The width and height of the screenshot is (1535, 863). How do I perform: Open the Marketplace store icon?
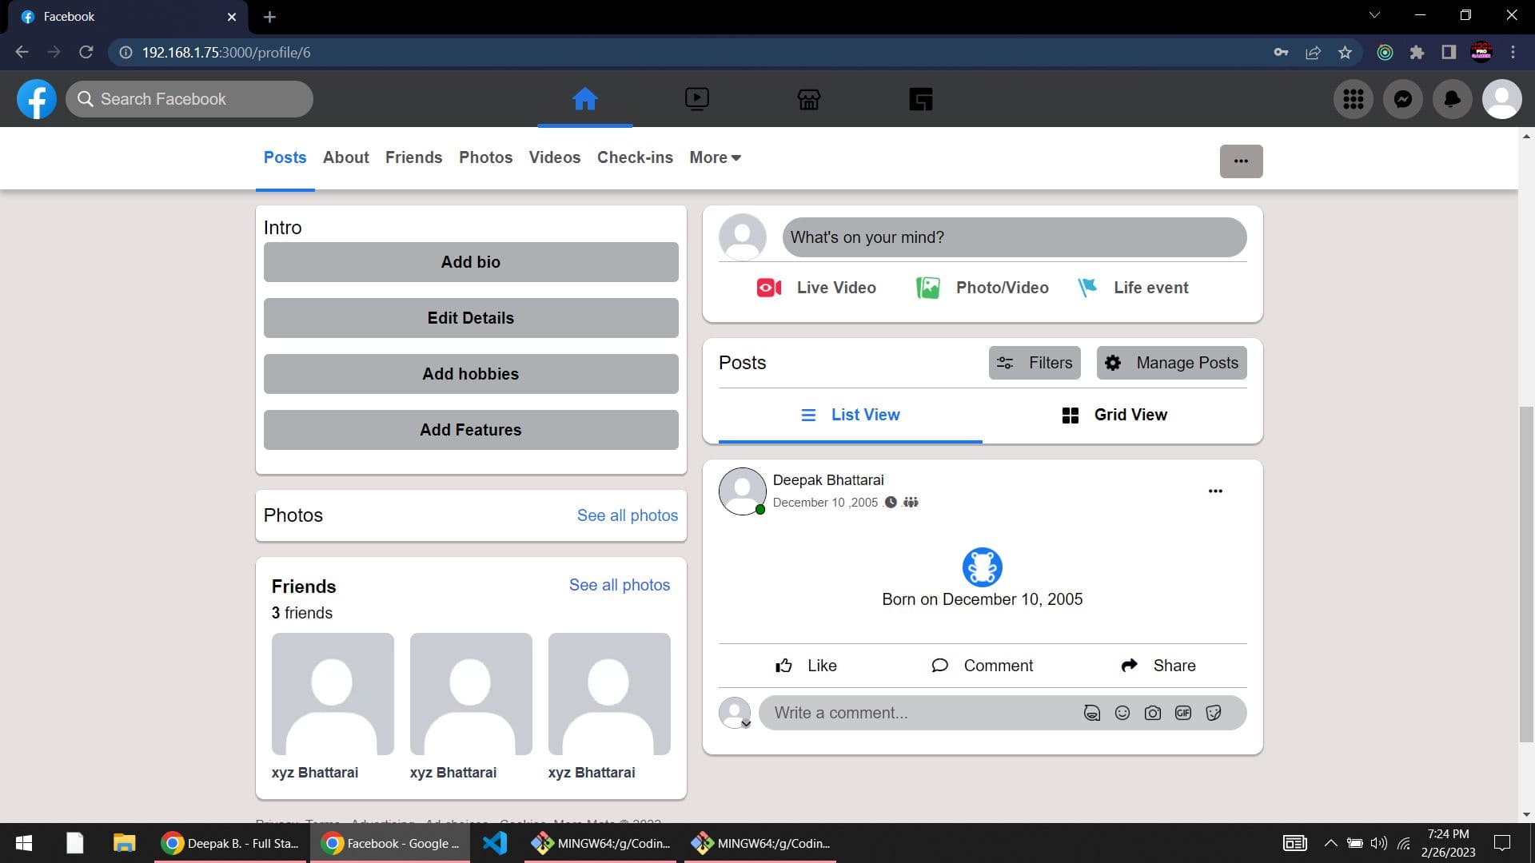[x=808, y=99]
